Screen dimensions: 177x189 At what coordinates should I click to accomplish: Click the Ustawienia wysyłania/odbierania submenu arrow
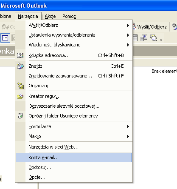tap(128, 35)
